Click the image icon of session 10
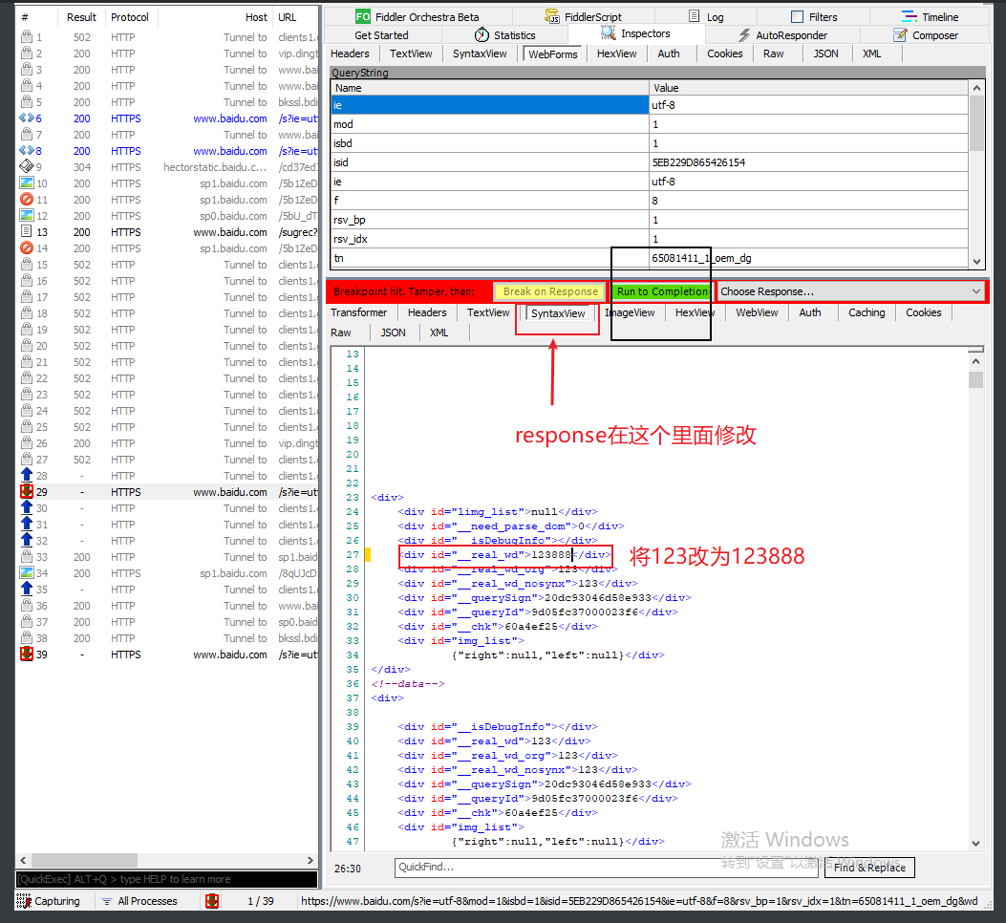The image size is (1006, 923). 27,183
